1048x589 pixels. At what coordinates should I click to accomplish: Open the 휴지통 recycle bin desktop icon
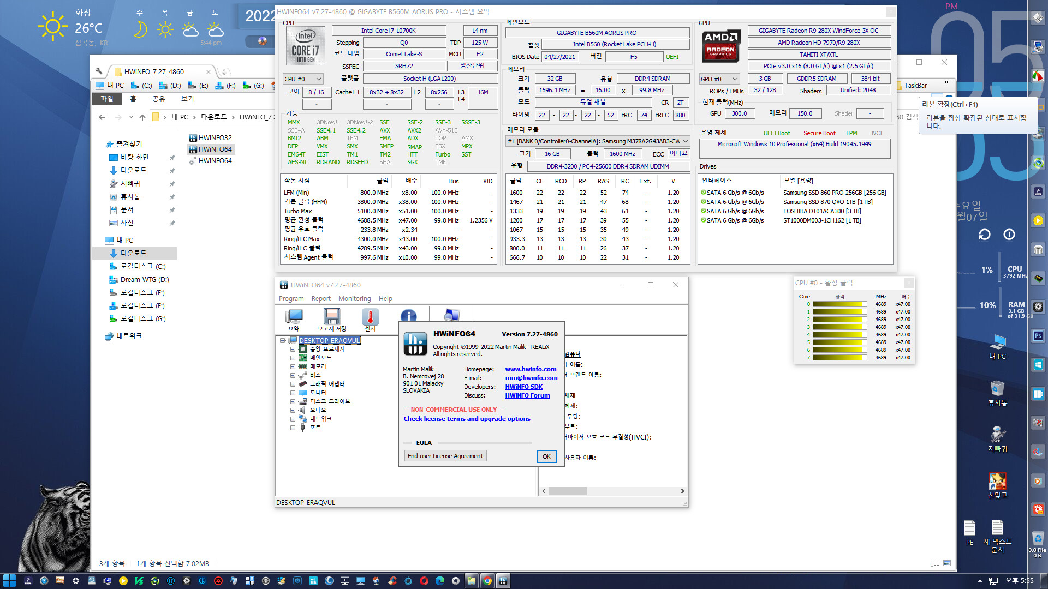(x=997, y=393)
